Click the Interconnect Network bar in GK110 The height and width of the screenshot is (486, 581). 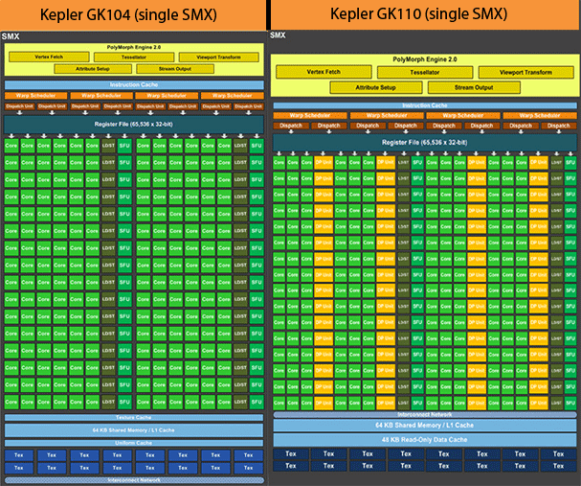coord(425,414)
